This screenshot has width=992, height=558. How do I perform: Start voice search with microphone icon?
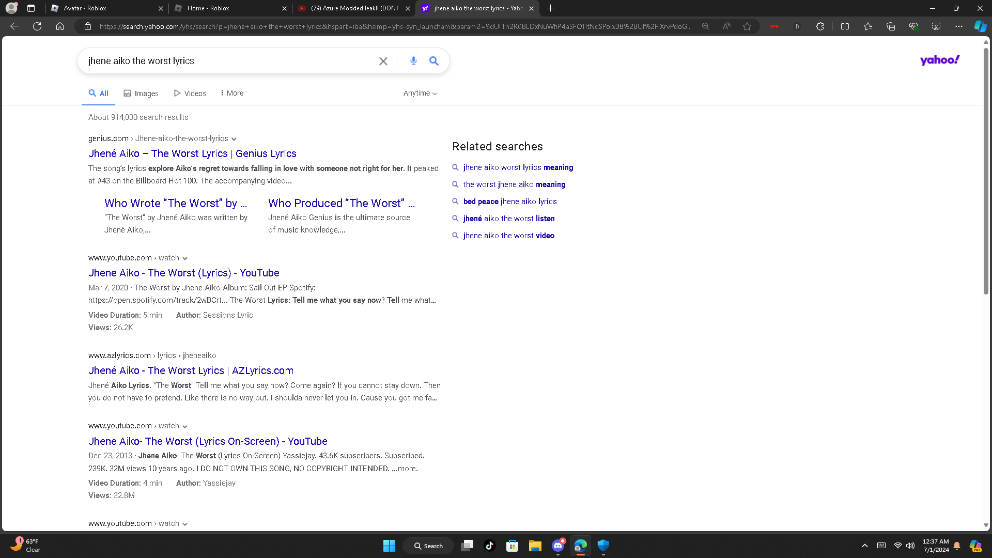click(413, 61)
